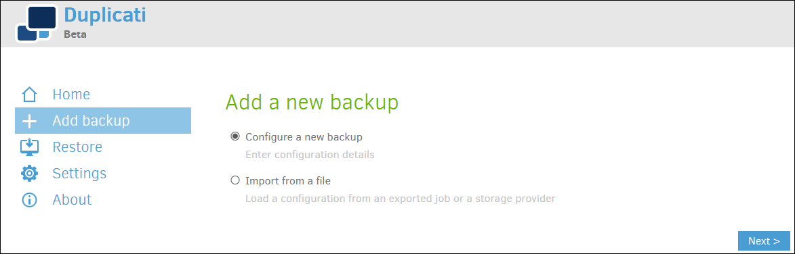Click the Enter configuration details description
The height and width of the screenshot is (254, 795).
click(310, 155)
